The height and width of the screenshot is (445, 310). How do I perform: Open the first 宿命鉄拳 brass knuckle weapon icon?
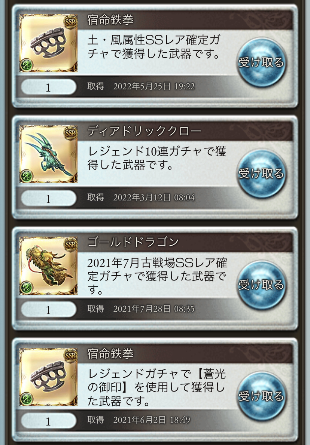point(48,43)
